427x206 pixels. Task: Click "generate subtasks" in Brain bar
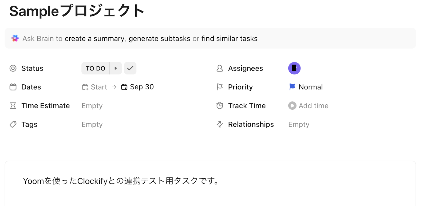159,39
